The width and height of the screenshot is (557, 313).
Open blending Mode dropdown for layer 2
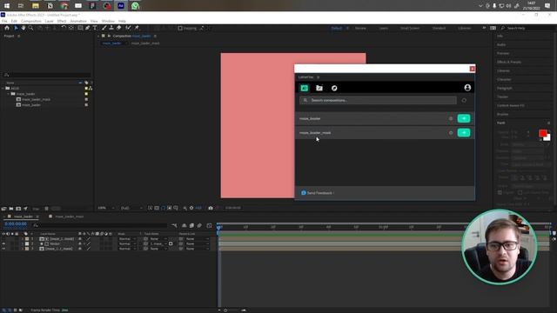127,243
